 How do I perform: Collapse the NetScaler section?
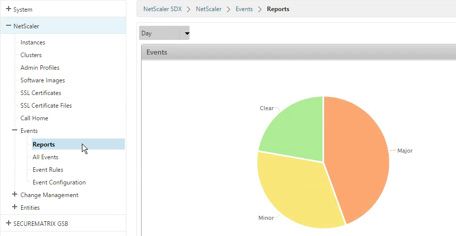[x=9, y=26]
